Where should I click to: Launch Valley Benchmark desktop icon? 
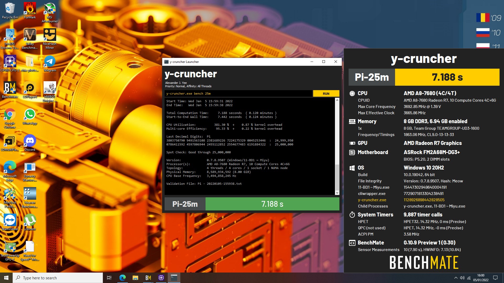point(30,39)
